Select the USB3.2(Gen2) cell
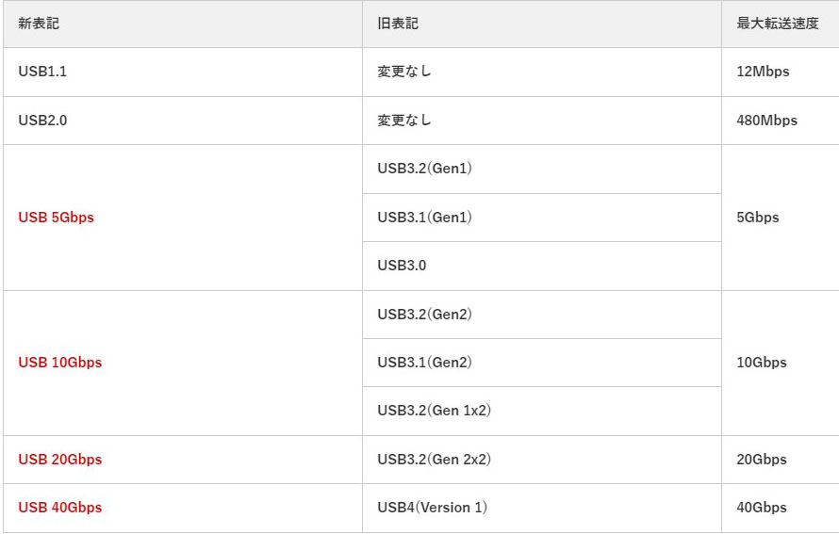Screen dimensions: 839x534 (424, 315)
